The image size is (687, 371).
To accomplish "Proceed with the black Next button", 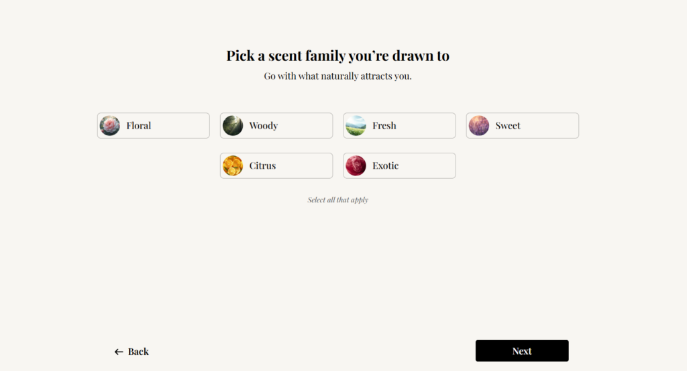I will [522, 351].
